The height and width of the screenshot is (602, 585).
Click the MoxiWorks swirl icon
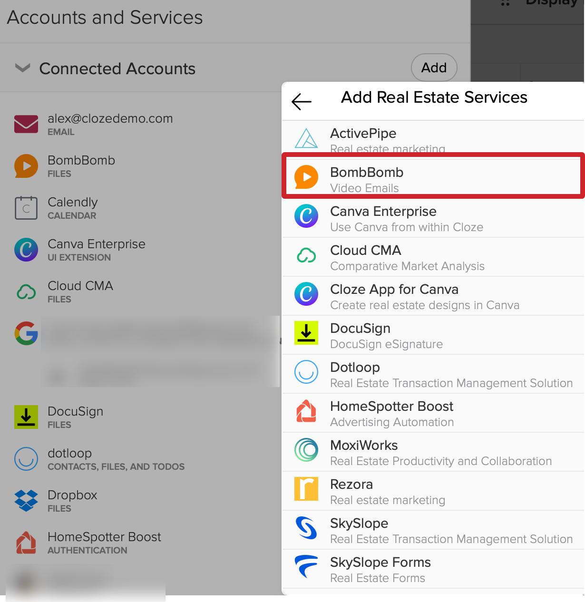coord(306,450)
